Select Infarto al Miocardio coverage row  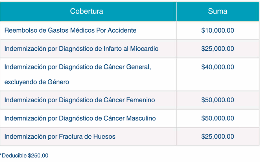(81, 49)
